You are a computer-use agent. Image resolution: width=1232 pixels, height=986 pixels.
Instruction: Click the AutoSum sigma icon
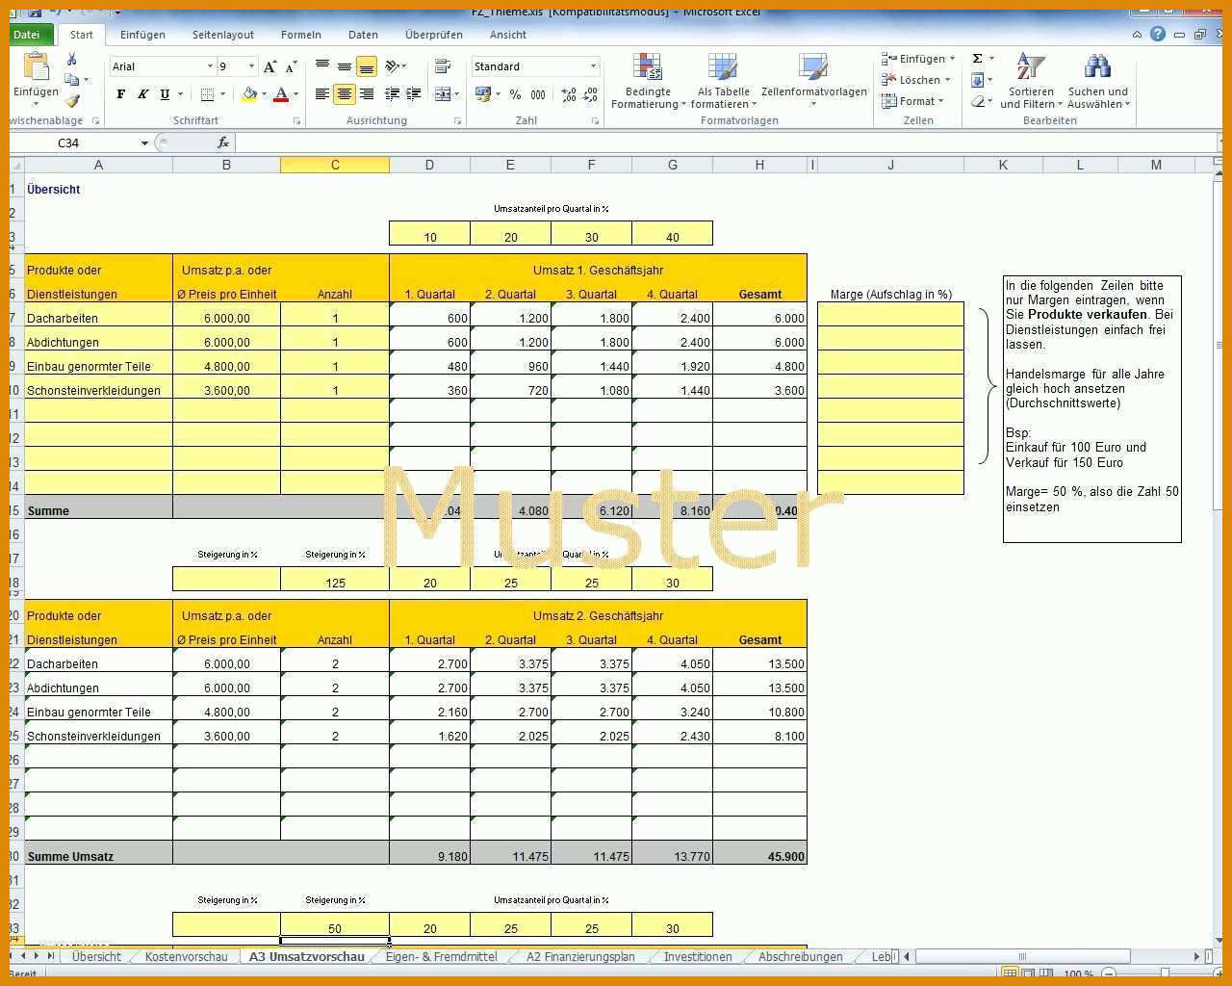[x=978, y=59]
